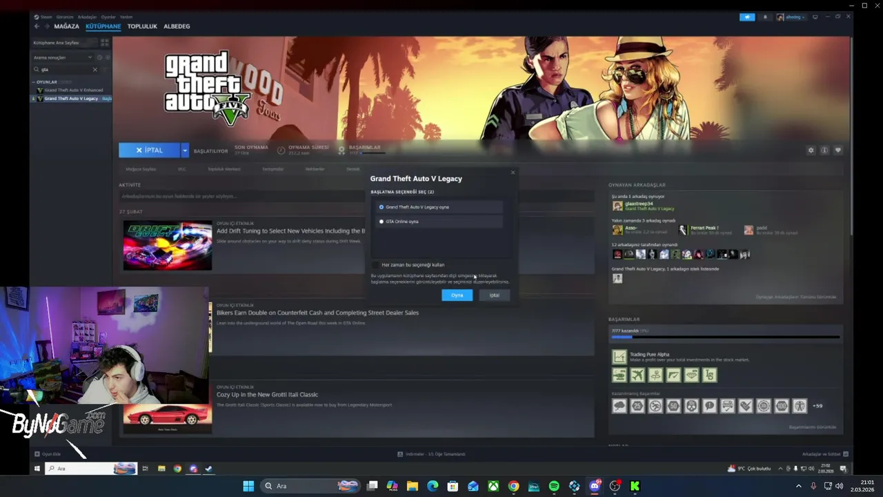Open Microsoft Edge from taskbar
The image size is (883, 497).
[433, 486]
